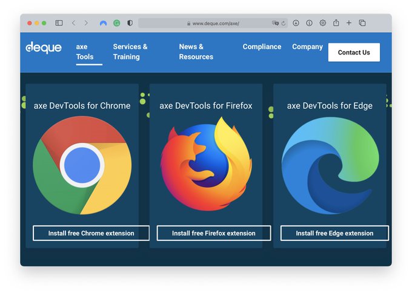Go back with the left chevron
This screenshot has width=412, height=293.
click(74, 23)
